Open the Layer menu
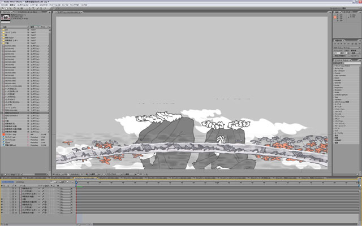362x226 pixels. 34,5
